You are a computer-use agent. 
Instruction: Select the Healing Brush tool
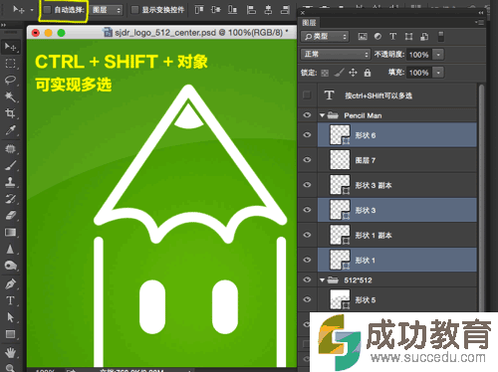click(10, 148)
